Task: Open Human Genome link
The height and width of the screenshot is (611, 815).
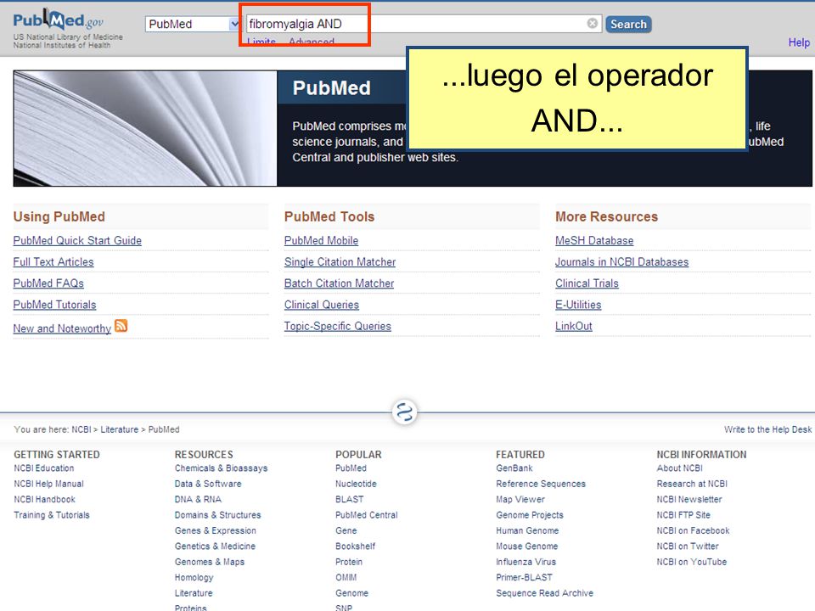Action: [x=527, y=530]
